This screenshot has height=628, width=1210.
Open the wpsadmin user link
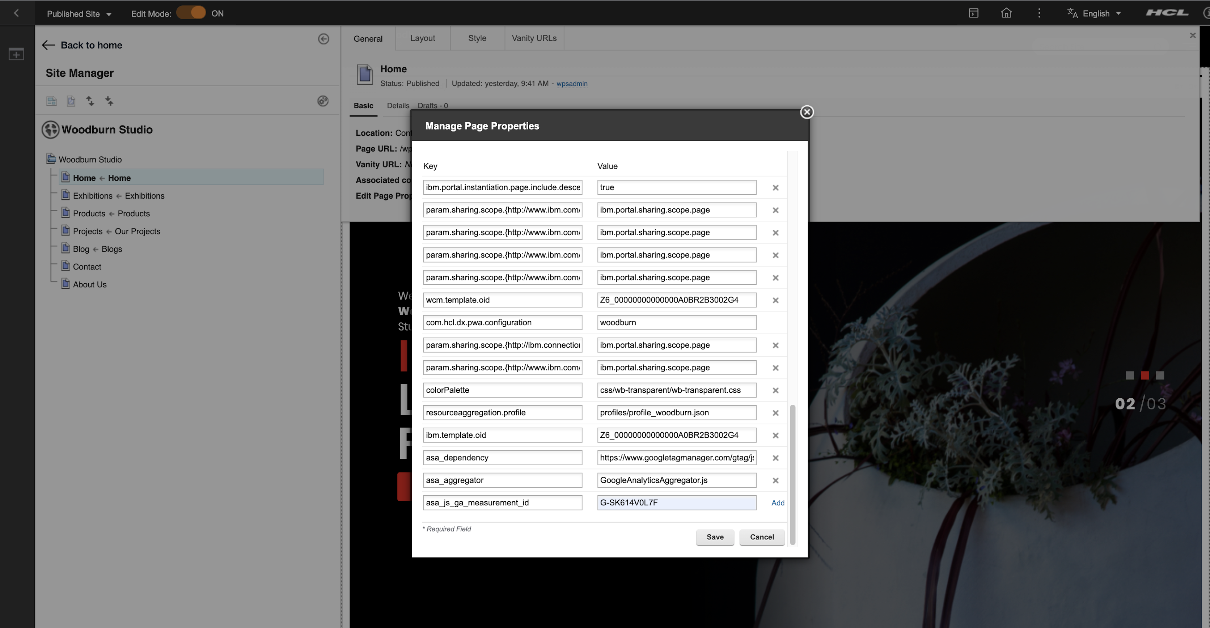click(x=572, y=84)
